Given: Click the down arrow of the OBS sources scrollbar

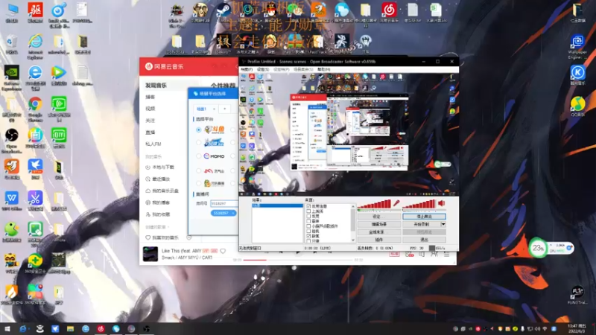Looking at the screenshot, I should (x=353, y=240).
